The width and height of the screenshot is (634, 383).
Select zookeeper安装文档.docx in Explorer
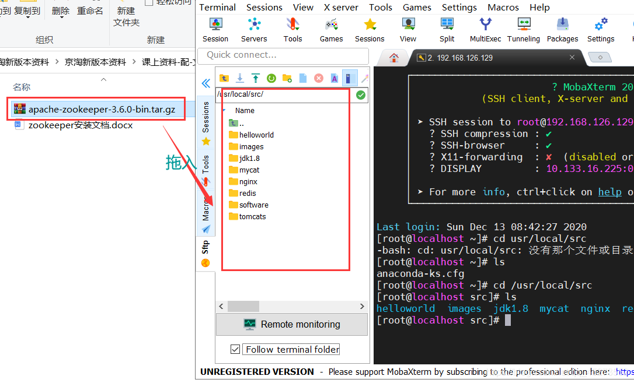tap(74, 125)
